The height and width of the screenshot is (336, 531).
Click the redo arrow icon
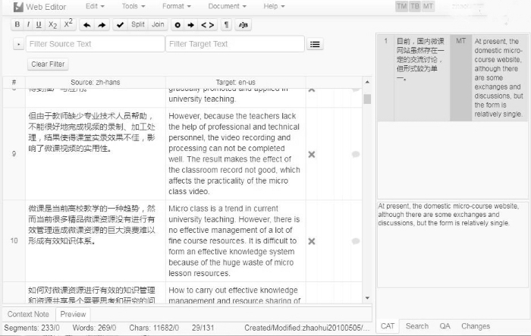(102, 24)
